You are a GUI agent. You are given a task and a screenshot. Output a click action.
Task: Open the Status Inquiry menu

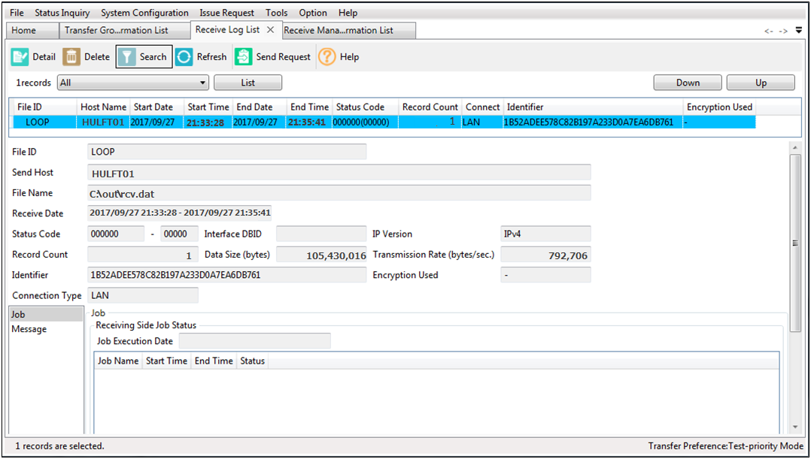[62, 13]
